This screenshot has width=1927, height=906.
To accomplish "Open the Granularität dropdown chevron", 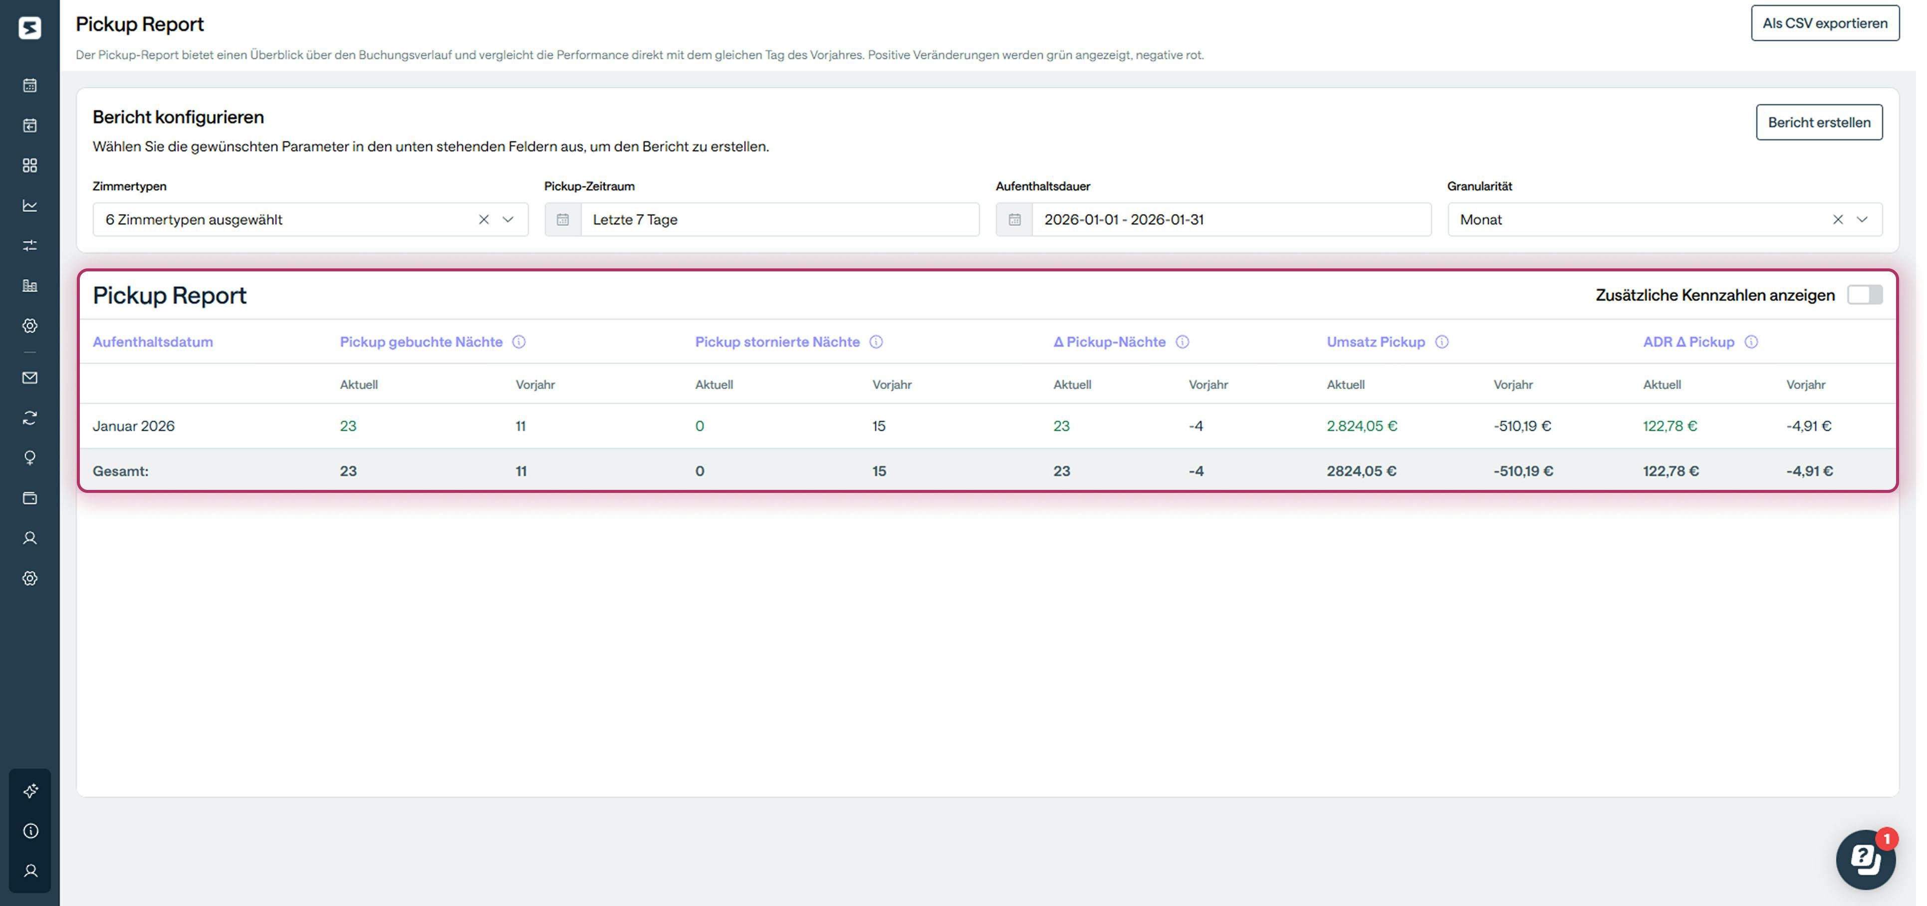I will click(x=1862, y=219).
